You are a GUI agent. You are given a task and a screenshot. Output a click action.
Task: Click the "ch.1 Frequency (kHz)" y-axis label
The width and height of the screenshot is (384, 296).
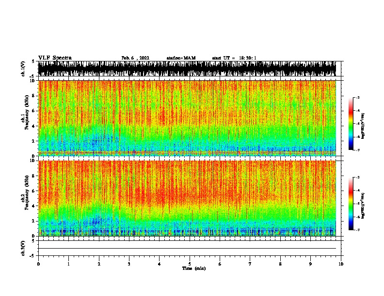coord(25,112)
